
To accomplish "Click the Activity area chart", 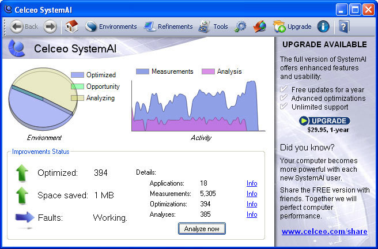I will click(x=198, y=105).
